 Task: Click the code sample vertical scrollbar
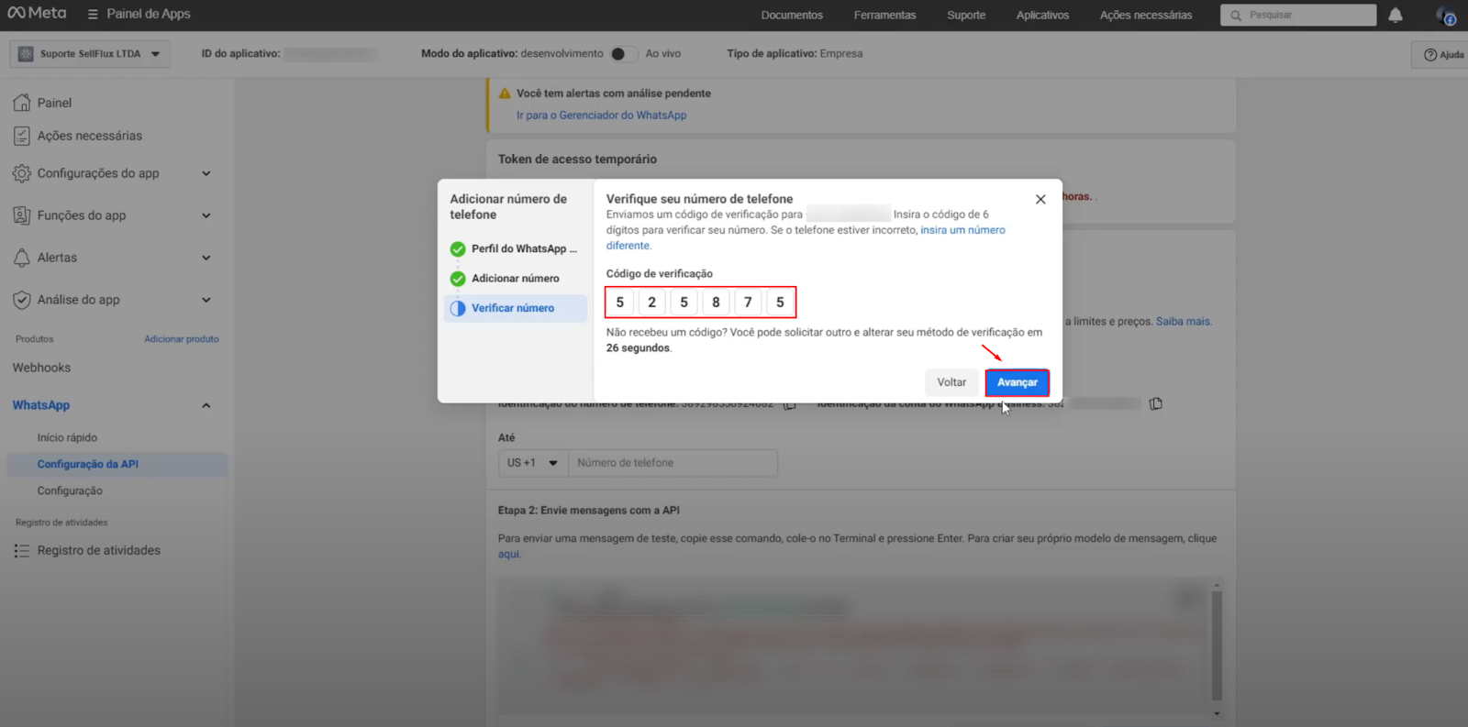point(1217,646)
